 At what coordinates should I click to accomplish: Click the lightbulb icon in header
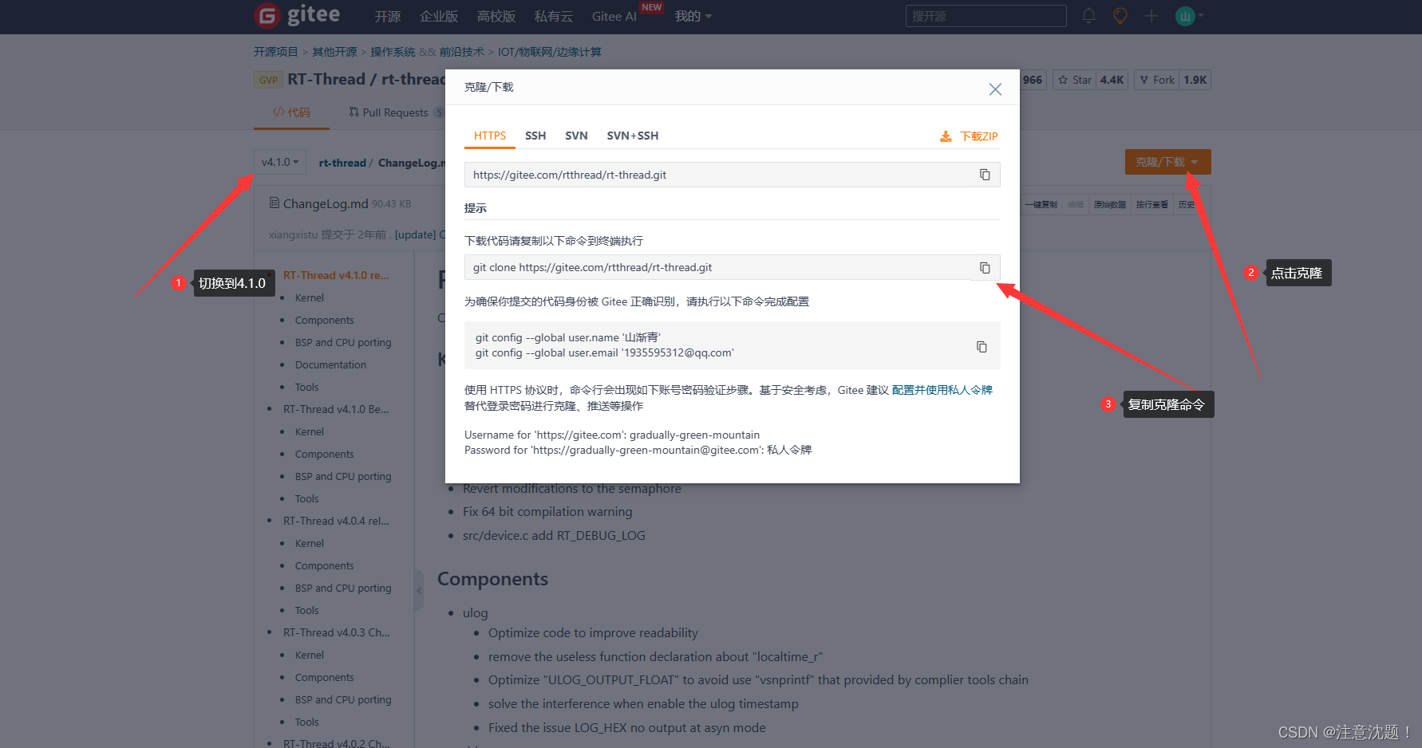(x=1120, y=16)
